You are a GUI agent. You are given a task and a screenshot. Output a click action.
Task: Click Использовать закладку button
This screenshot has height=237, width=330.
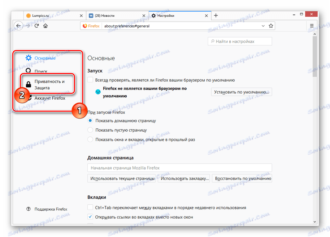(x=184, y=178)
